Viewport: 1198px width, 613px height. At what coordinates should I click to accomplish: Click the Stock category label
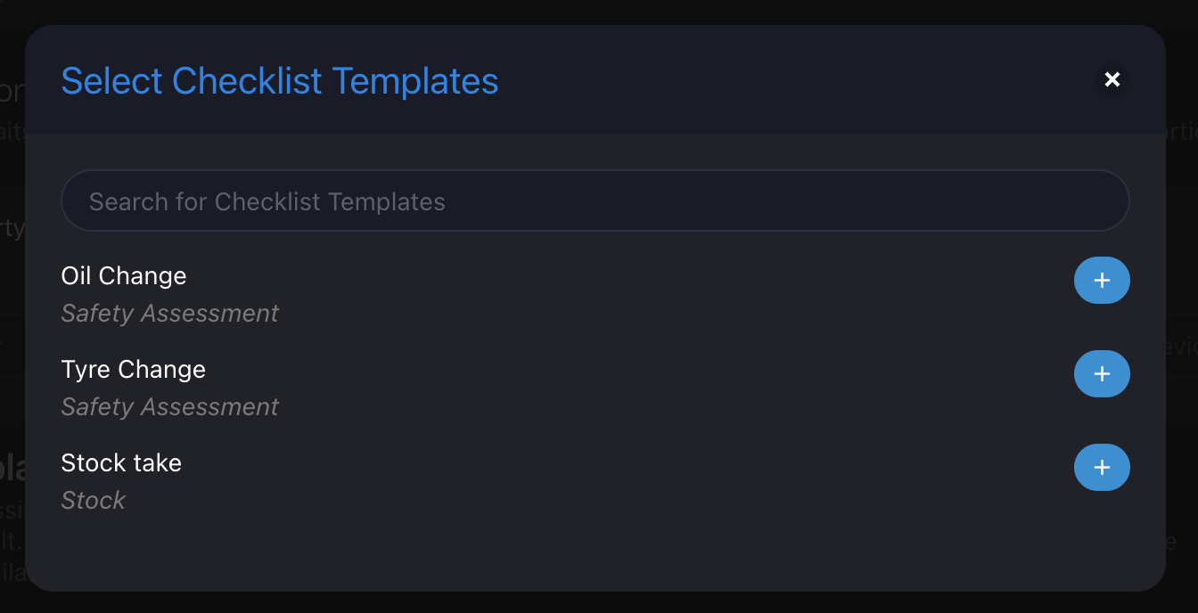click(94, 501)
